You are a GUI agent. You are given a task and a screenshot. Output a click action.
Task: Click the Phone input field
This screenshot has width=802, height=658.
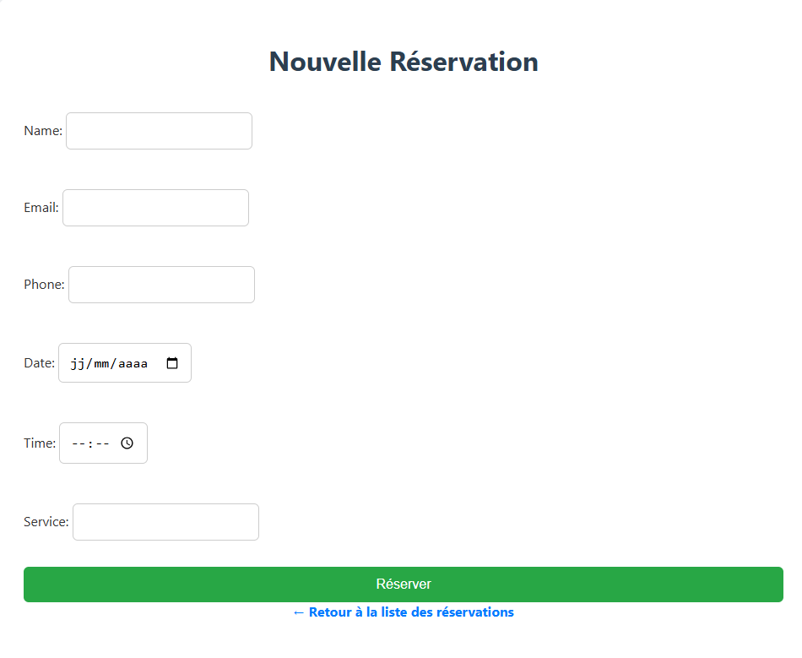161,285
